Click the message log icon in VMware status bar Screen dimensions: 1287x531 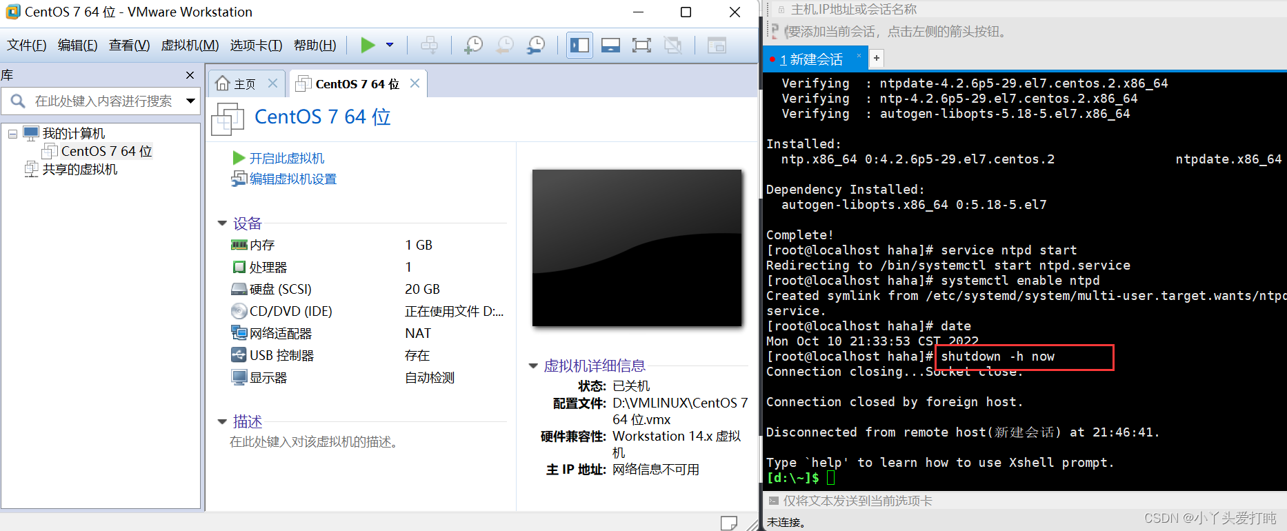tap(728, 523)
